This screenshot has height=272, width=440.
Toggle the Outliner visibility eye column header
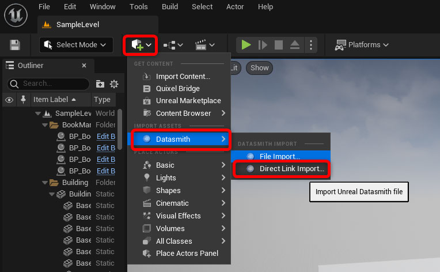pos(9,100)
